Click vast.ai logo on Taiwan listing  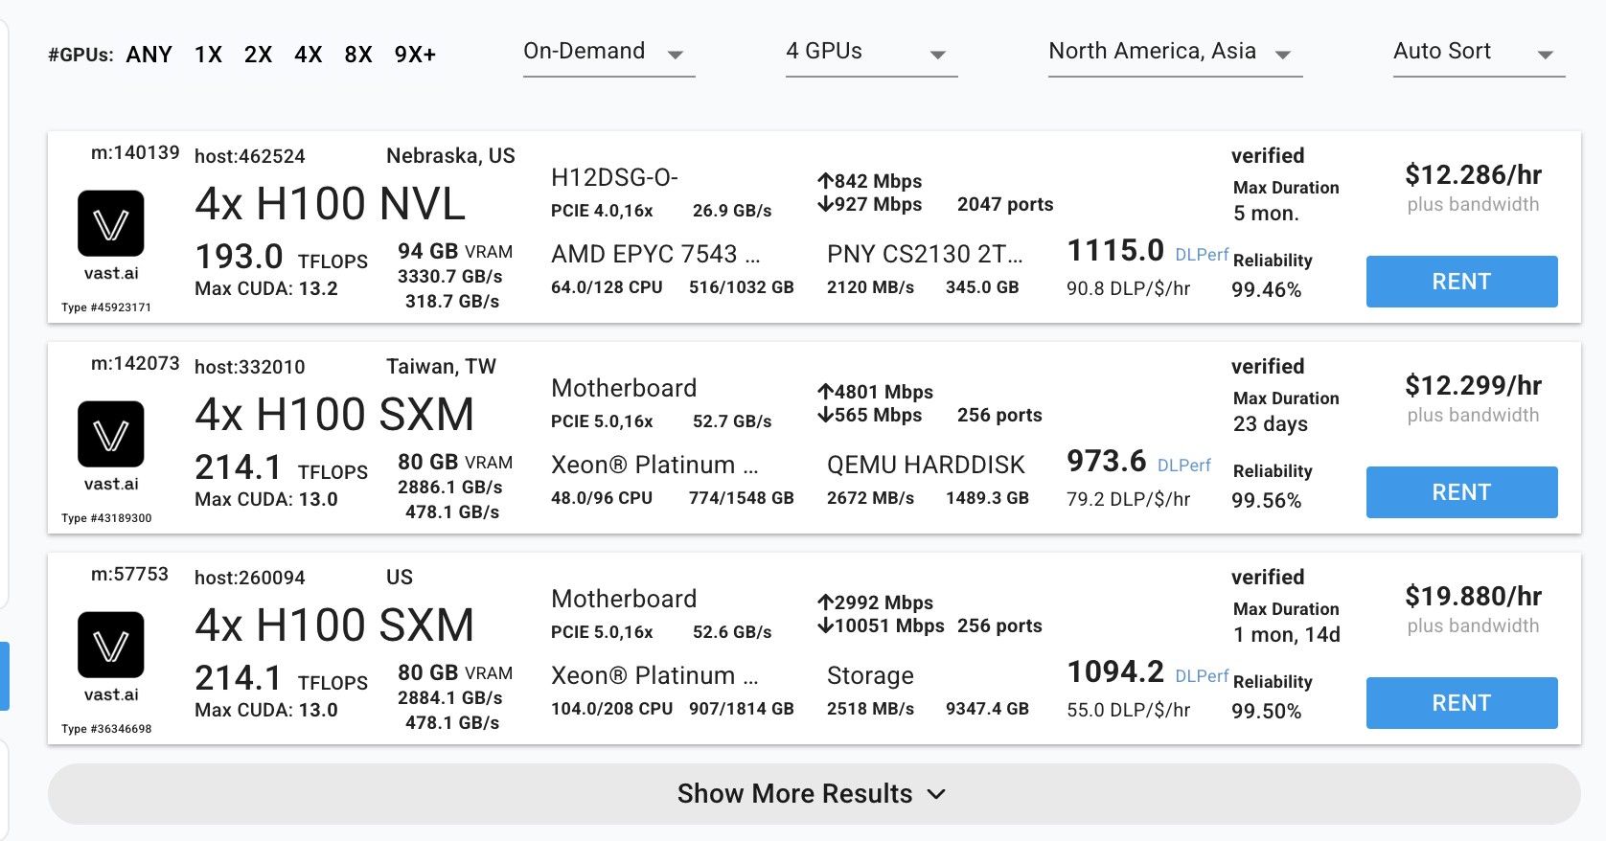[x=111, y=435]
